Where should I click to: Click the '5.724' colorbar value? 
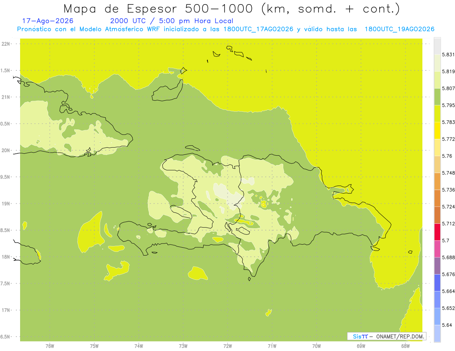coord(448,207)
